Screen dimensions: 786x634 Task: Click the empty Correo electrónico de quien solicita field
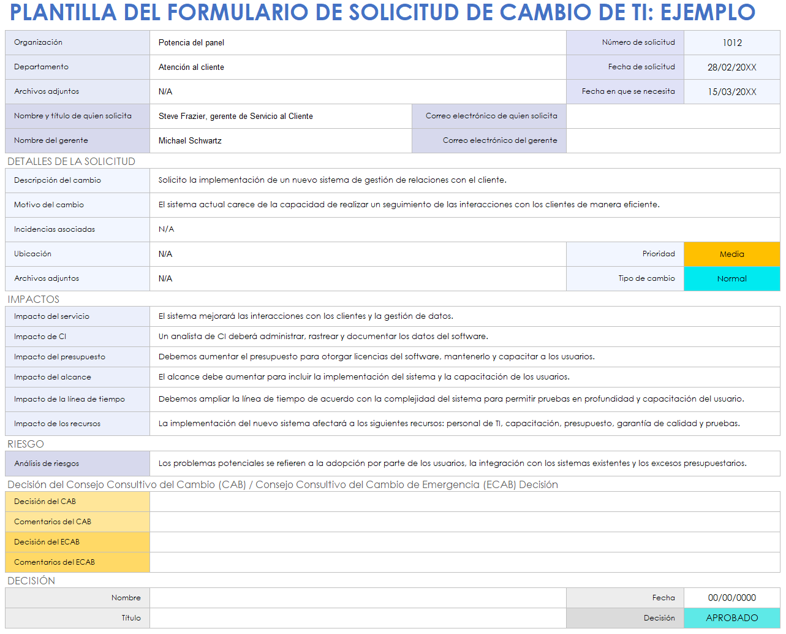click(673, 116)
